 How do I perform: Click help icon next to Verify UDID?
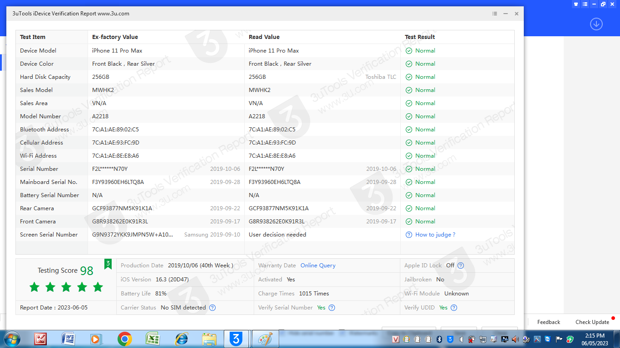click(x=454, y=308)
